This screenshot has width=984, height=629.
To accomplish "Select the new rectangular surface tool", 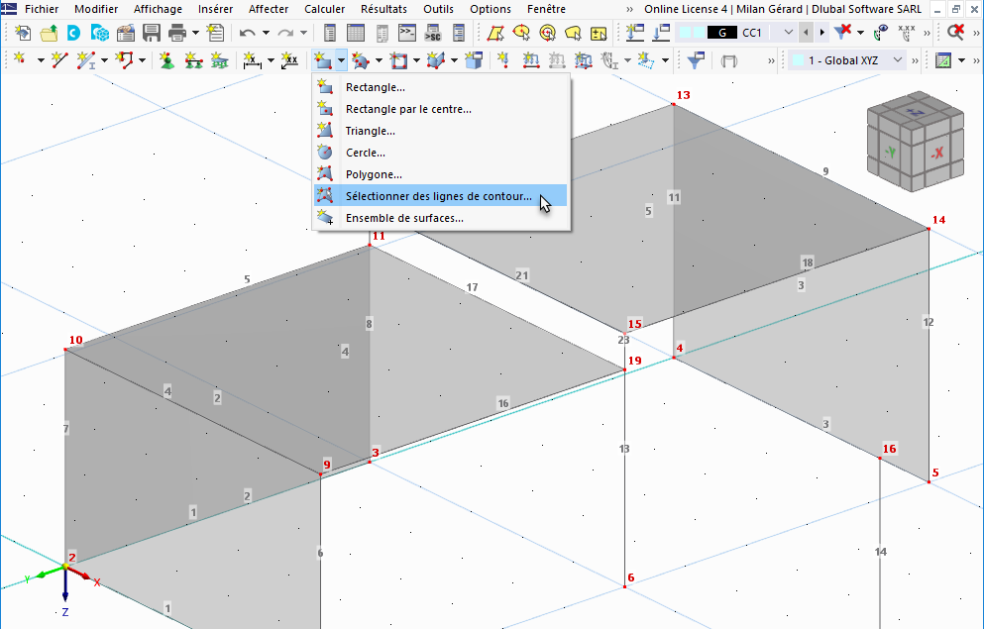I will click(323, 60).
